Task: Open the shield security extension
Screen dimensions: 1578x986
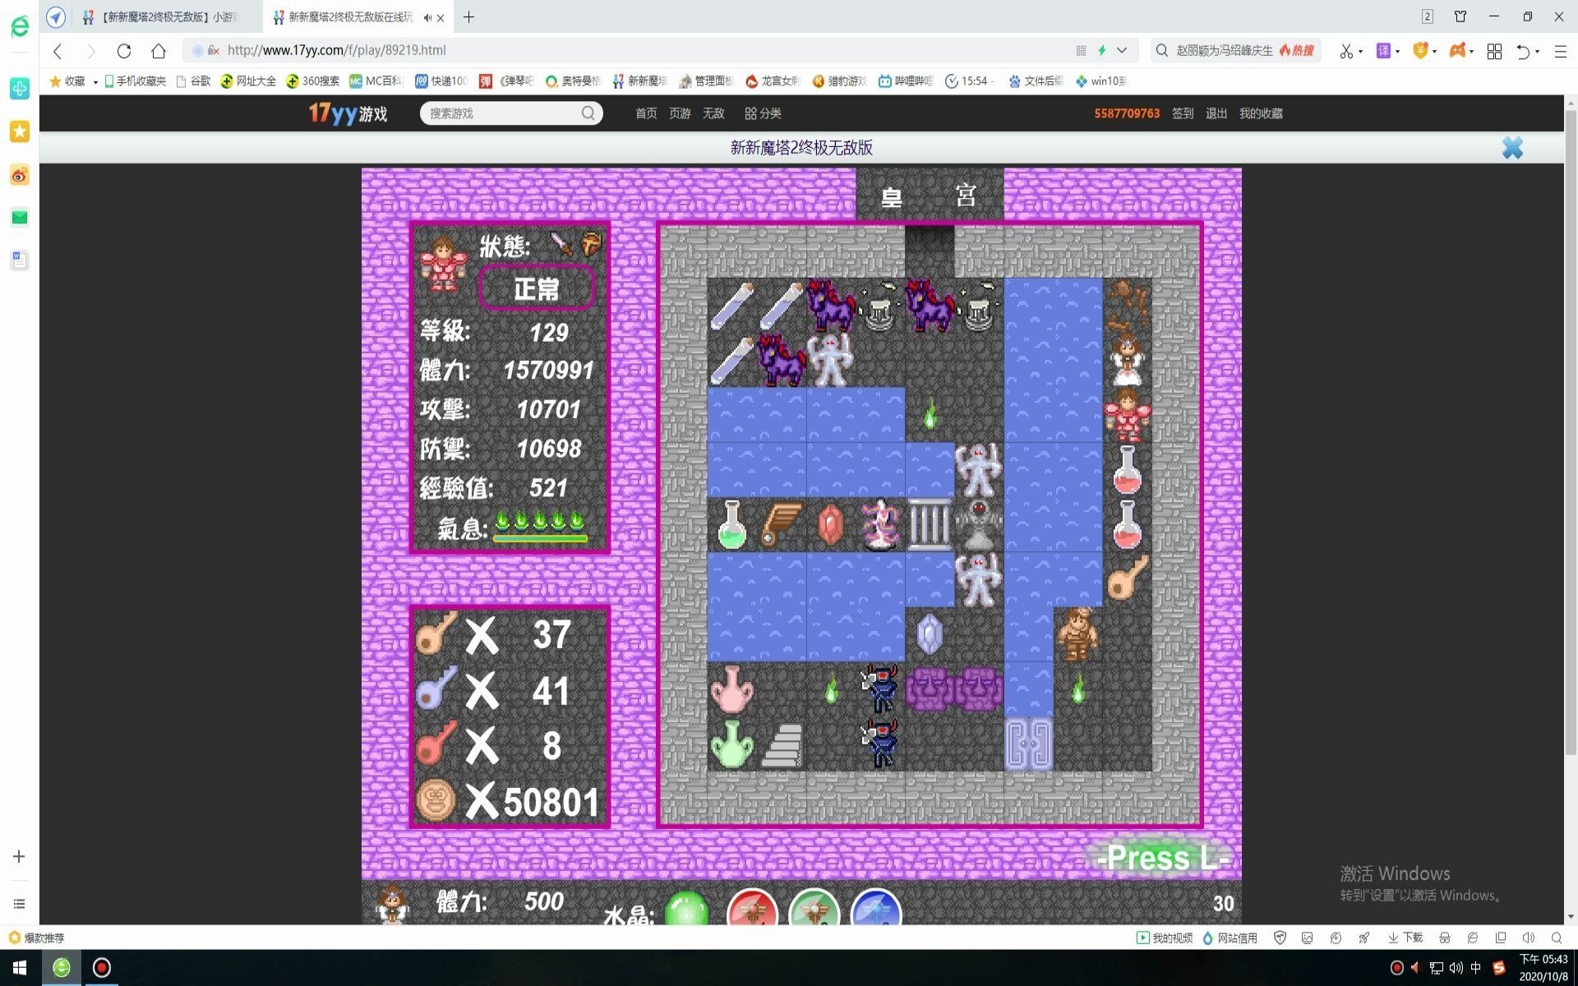Action: [x=1420, y=51]
